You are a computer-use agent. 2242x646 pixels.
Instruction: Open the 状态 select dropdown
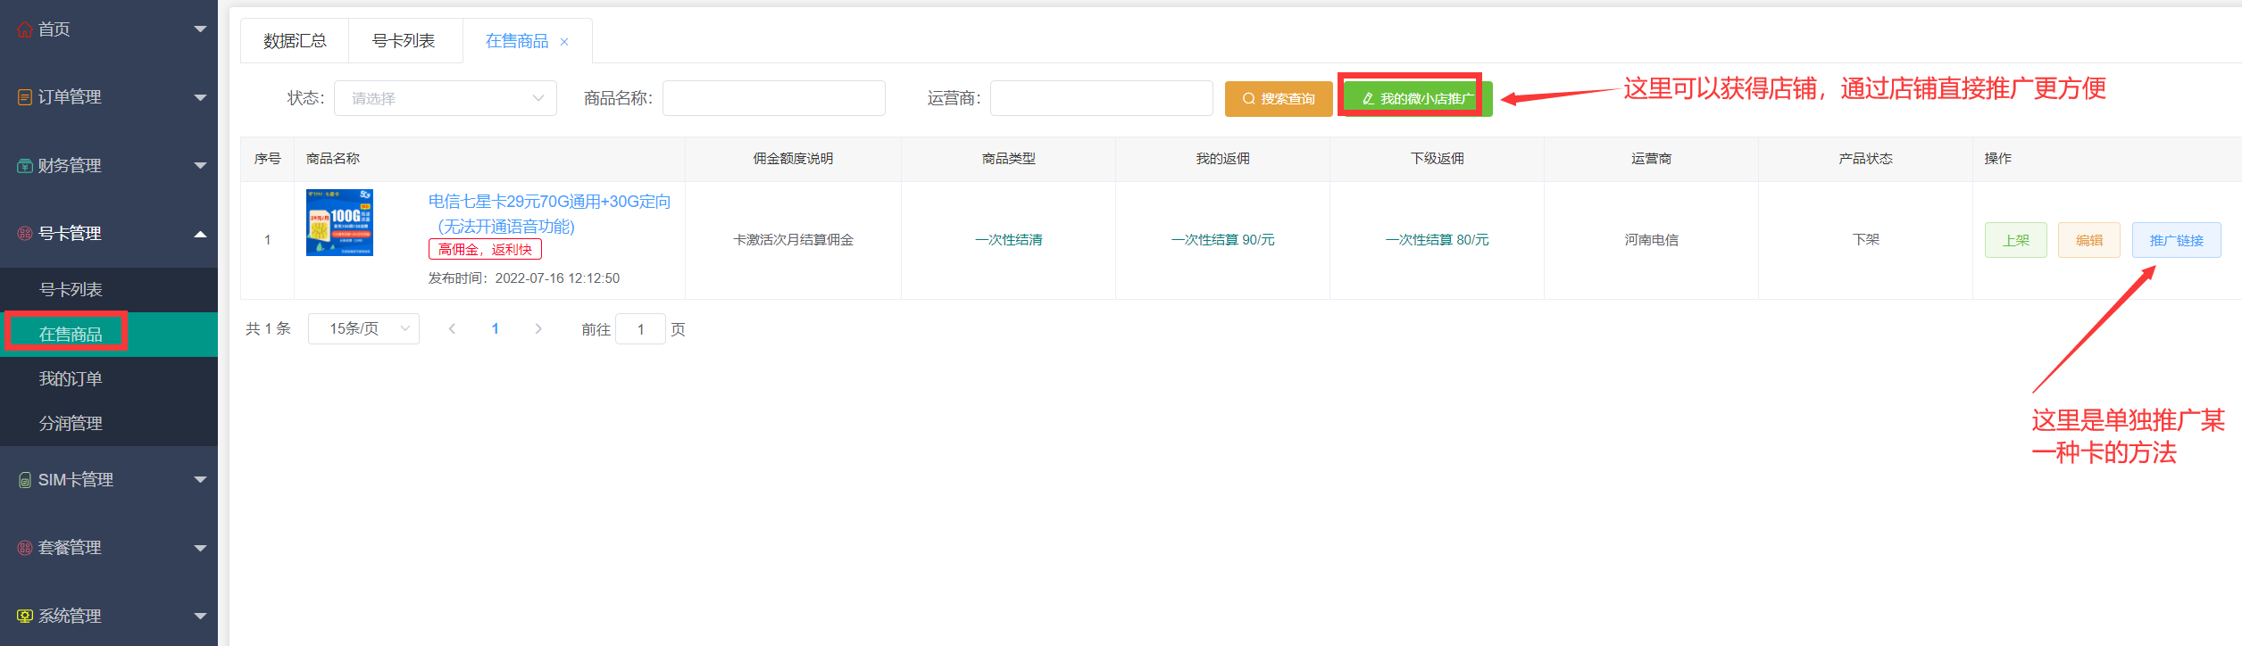(445, 98)
